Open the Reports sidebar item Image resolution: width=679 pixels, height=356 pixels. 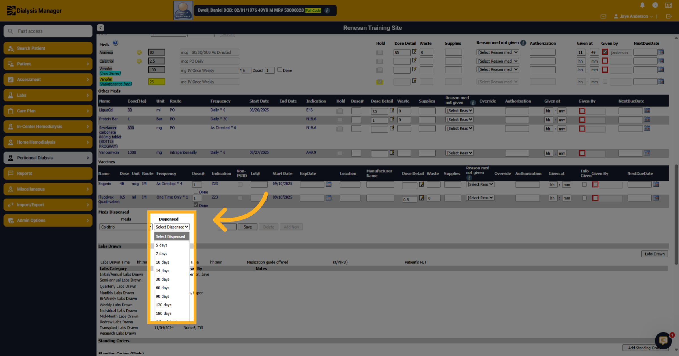pyautogui.click(x=48, y=173)
